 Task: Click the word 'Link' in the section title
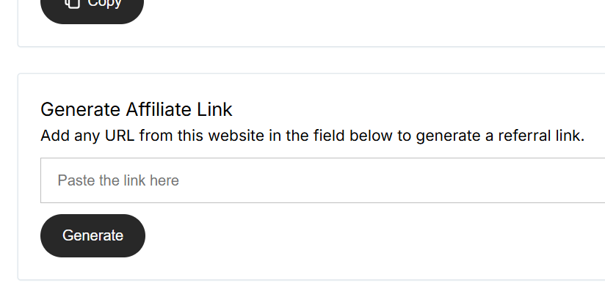tap(214, 110)
